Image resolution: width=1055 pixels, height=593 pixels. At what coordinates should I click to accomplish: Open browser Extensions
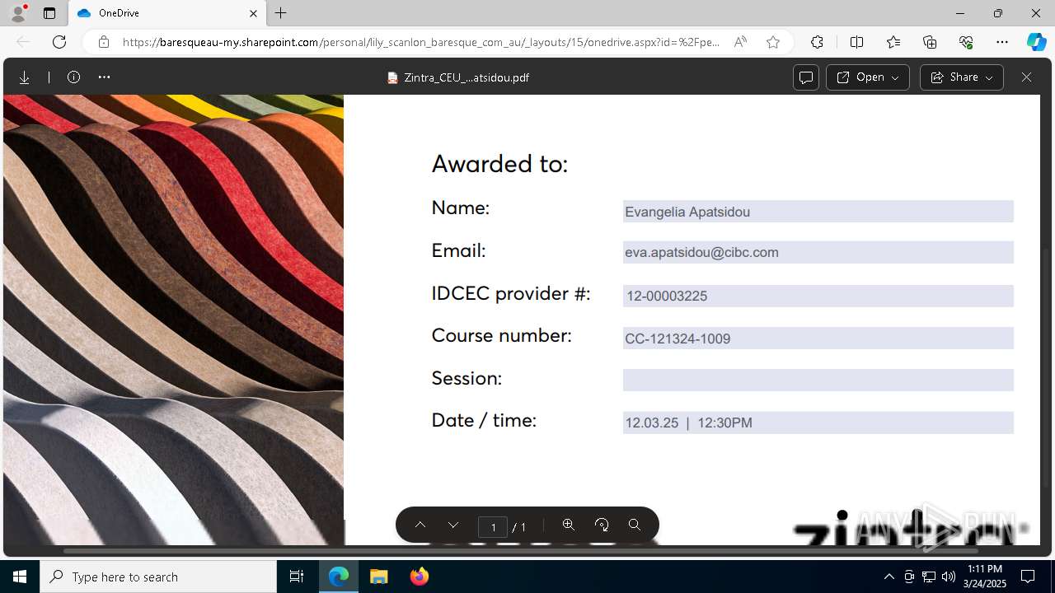click(817, 42)
